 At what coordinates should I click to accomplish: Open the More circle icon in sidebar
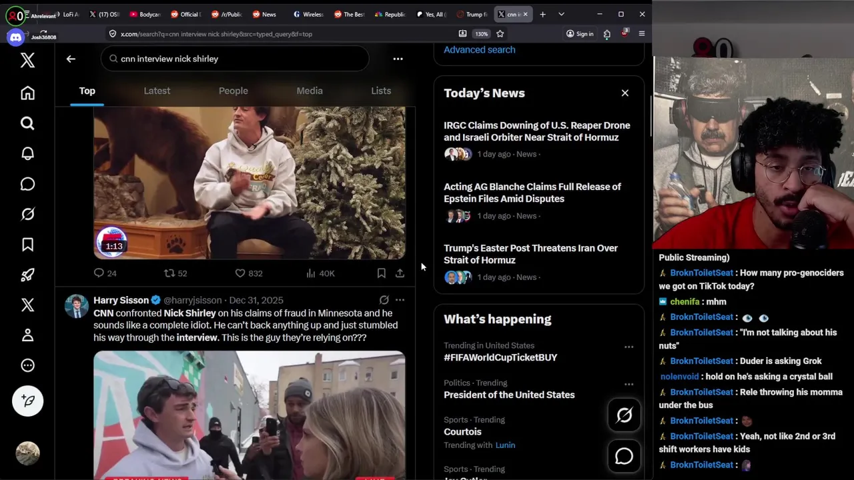coord(27,365)
